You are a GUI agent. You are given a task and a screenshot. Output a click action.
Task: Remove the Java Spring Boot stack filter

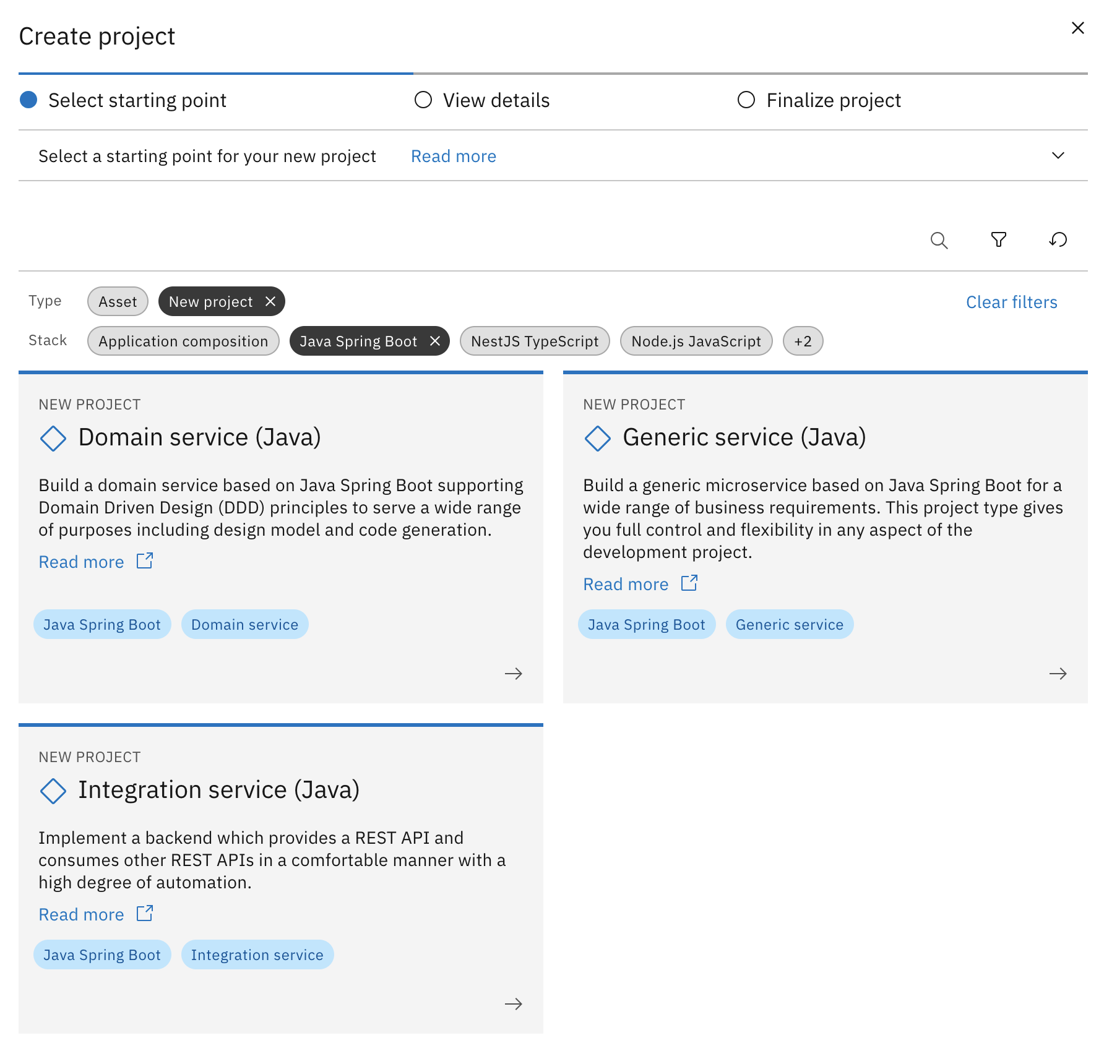(435, 341)
